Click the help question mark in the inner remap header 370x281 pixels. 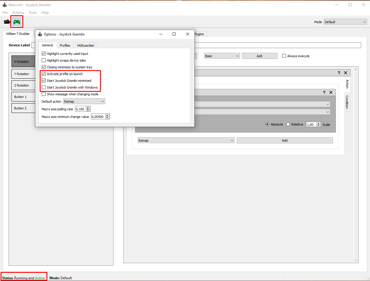[x=324, y=92]
